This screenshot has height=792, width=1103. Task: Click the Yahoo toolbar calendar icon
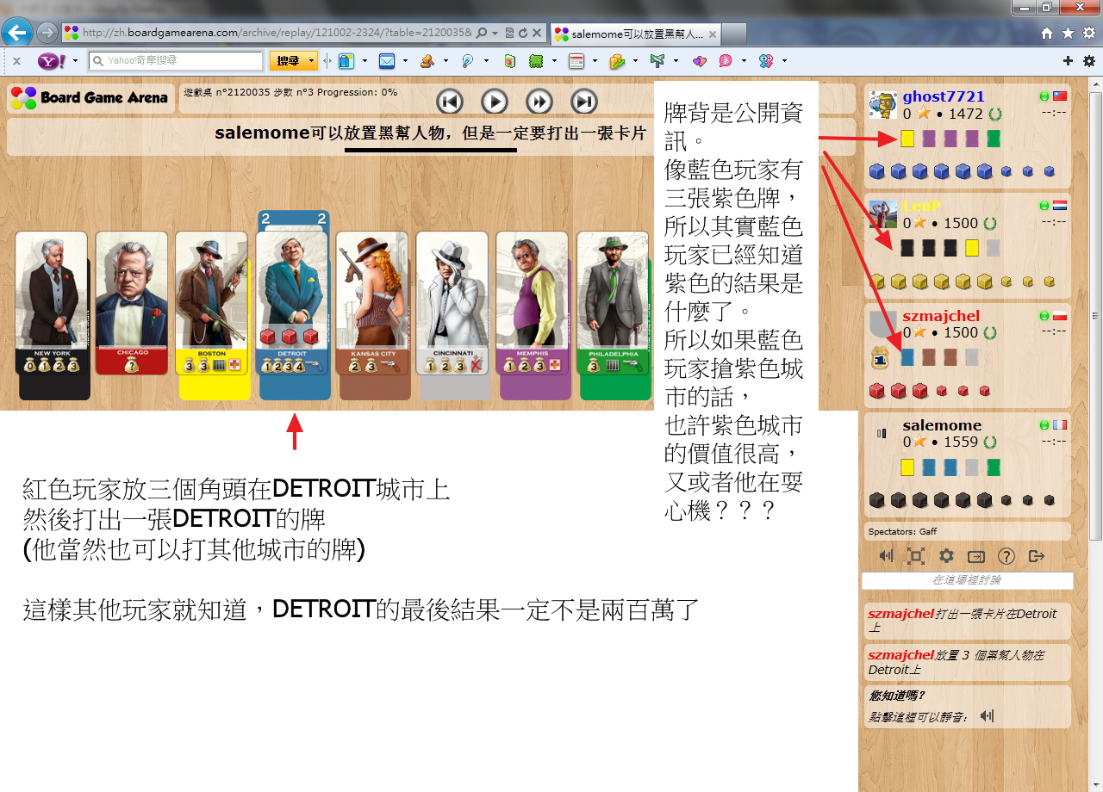pos(576,61)
